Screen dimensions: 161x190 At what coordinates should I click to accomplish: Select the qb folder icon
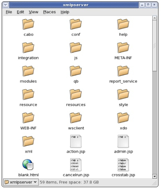point(76,71)
